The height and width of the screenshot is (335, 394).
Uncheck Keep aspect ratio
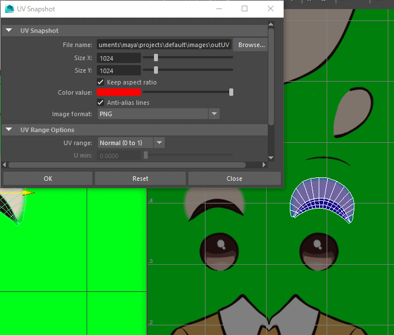point(101,82)
